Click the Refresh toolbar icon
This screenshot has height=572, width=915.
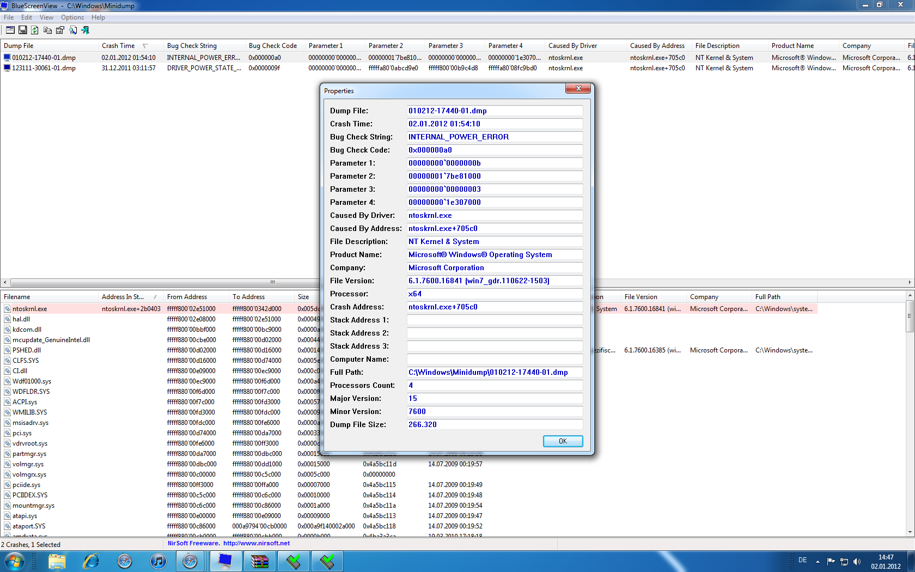tap(35, 30)
